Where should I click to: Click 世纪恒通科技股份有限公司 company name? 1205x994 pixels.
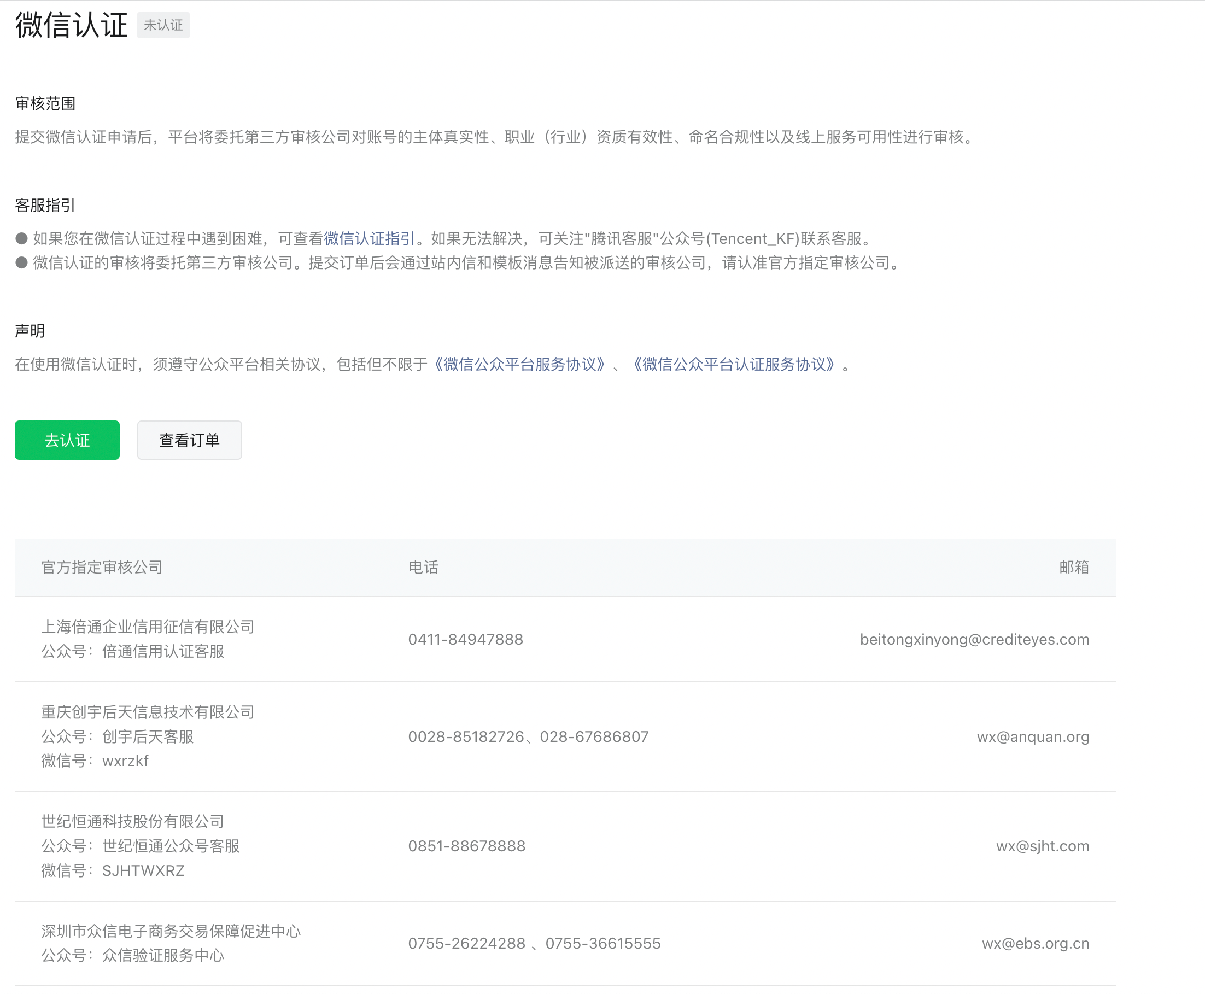132,821
